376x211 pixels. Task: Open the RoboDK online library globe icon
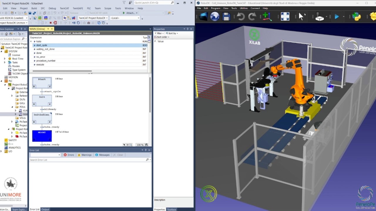coord(215,17)
